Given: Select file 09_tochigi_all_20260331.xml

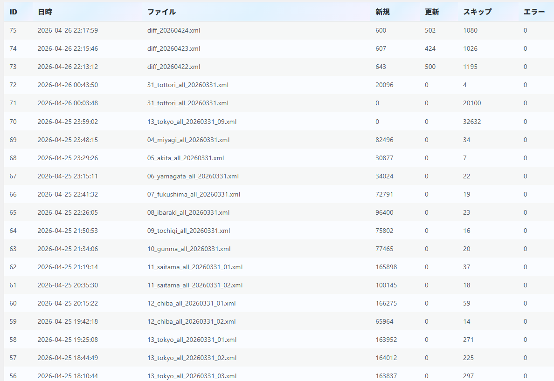Looking at the screenshot, I should [x=189, y=231].
